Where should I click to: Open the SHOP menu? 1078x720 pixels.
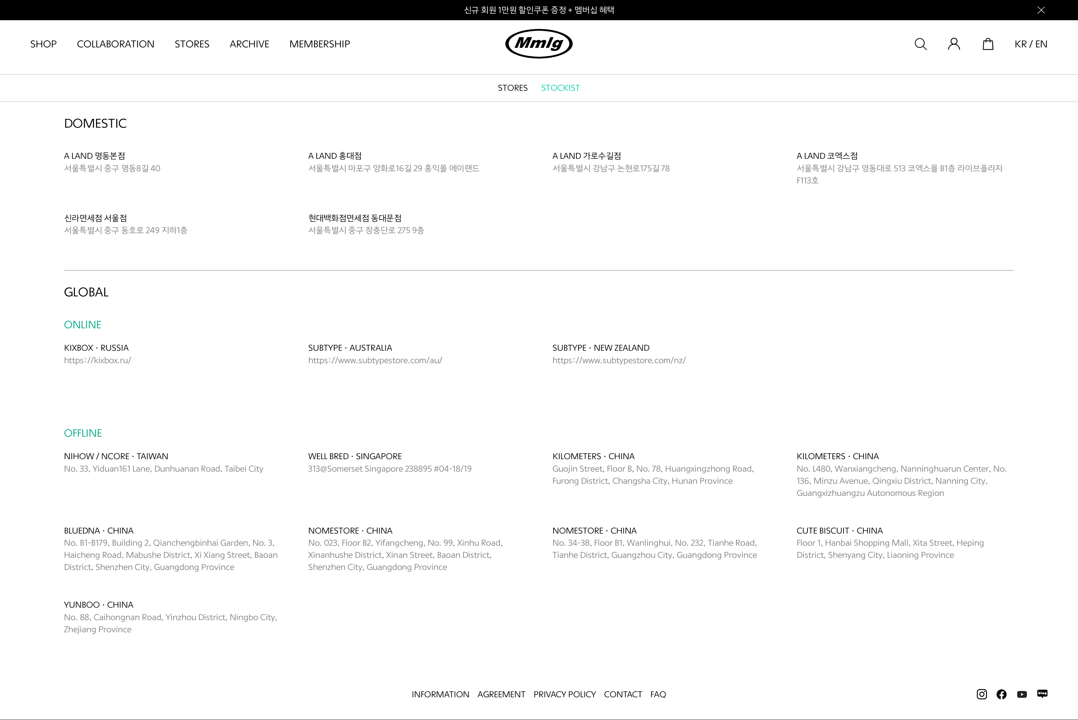[44, 44]
